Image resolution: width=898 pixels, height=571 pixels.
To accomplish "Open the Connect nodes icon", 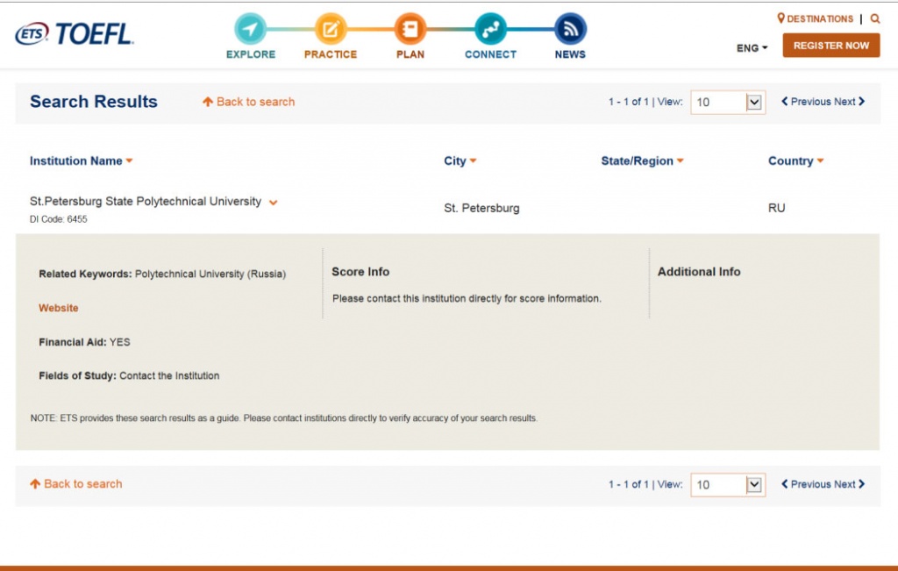I will (490, 29).
